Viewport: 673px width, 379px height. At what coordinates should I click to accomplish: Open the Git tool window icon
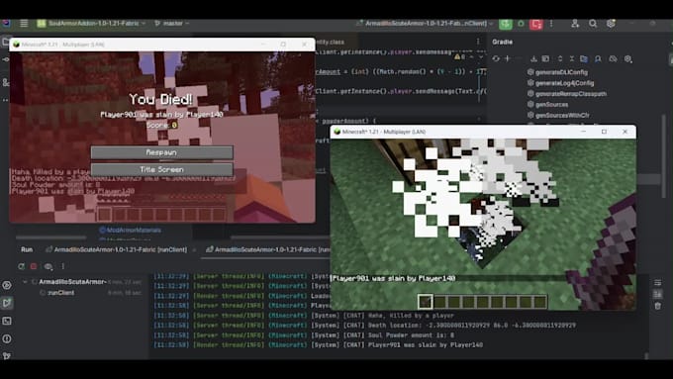[x=7, y=356]
